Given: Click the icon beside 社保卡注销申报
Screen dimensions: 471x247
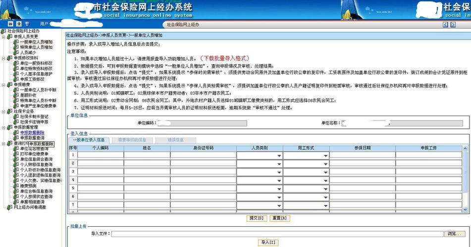Looking at the screenshot, I should (16, 122).
